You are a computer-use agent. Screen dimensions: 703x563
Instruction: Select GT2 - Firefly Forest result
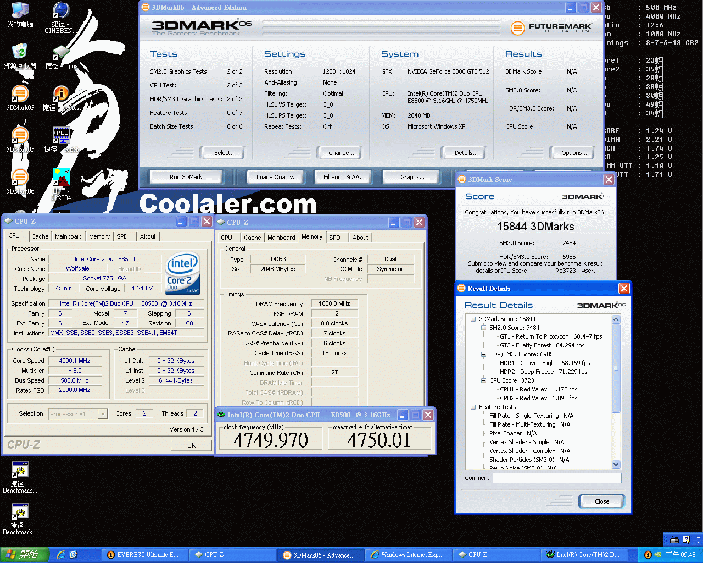tap(542, 345)
